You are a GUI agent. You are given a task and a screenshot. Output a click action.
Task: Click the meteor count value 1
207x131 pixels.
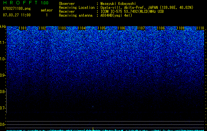coord(47,15)
